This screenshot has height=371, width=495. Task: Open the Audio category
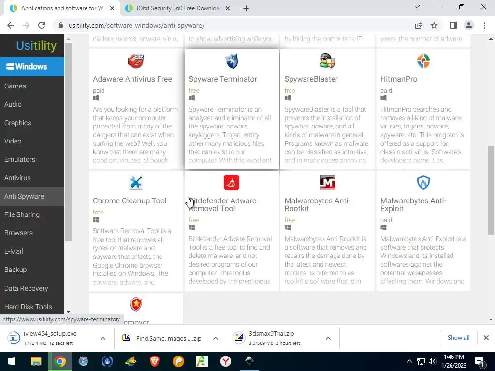point(13,104)
